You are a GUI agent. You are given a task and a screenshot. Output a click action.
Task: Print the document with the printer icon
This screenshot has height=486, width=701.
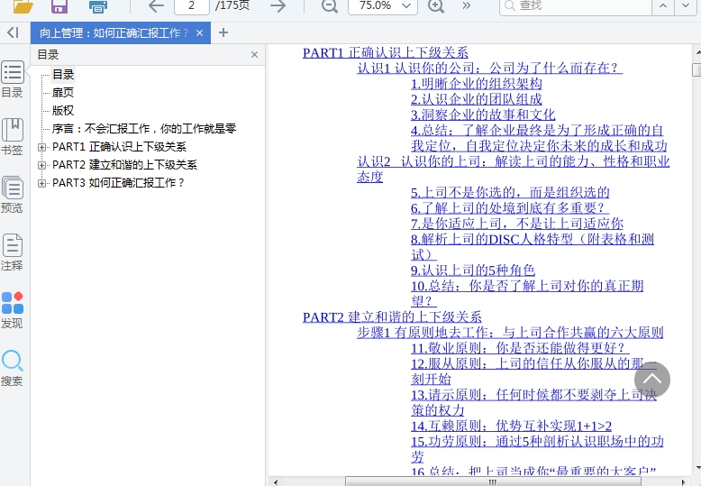pos(98,6)
